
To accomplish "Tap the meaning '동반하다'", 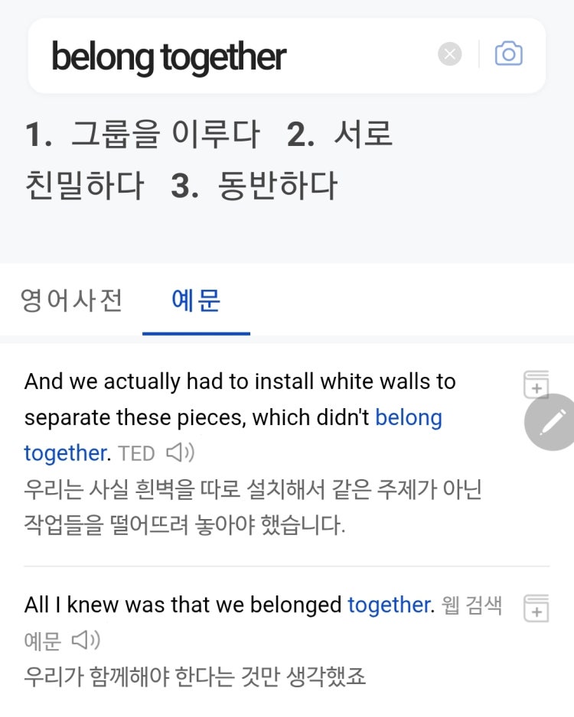I will [x=277, y=186].
